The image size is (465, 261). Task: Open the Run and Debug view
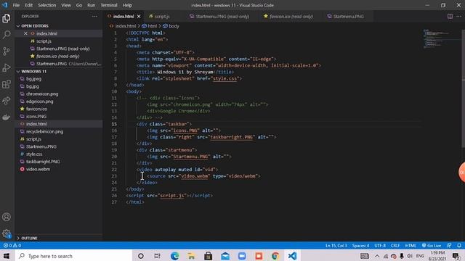pos(7,67)
